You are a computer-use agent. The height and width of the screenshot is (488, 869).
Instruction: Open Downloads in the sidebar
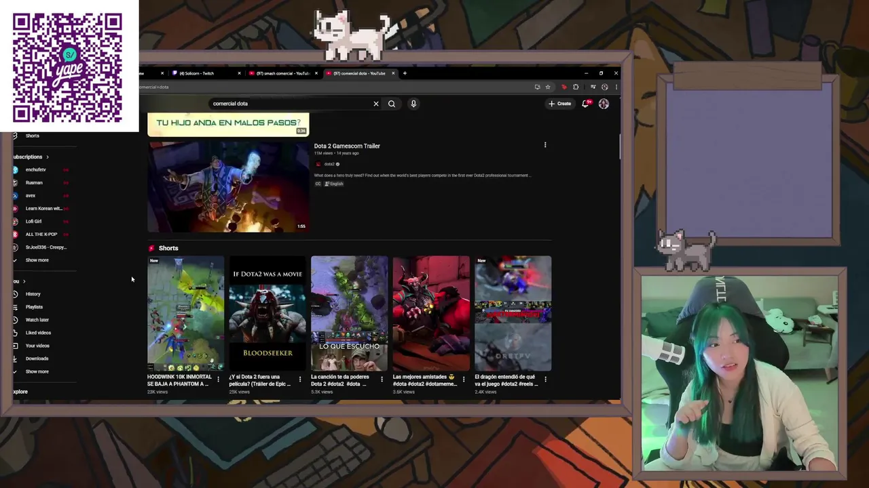pyautogui.click(x=37, y=359)
